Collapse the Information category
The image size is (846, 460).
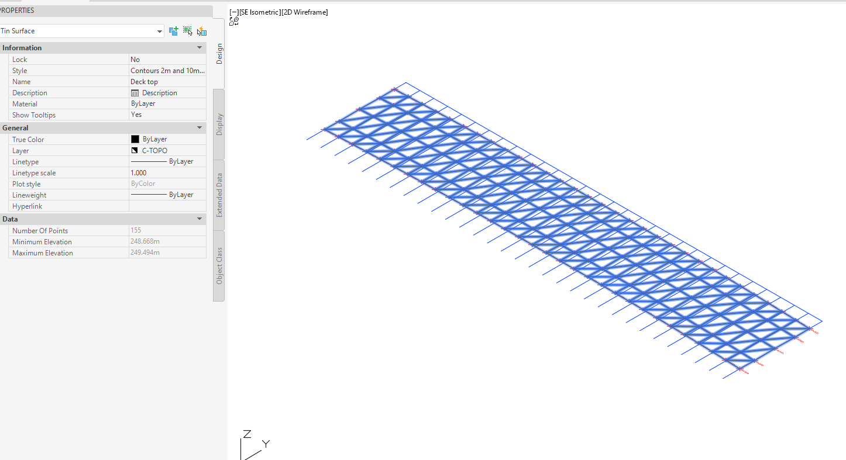tap(200, 47)
